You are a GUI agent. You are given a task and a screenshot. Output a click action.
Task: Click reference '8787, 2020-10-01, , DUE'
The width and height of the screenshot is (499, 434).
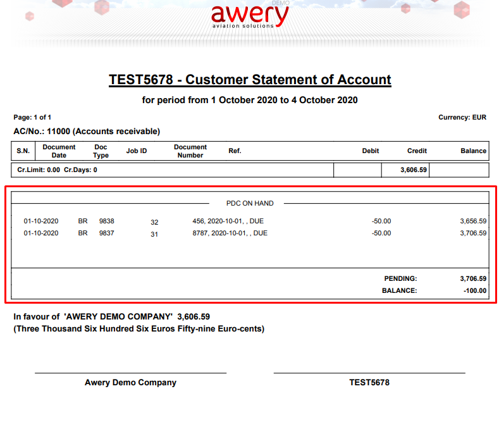point(230,233)
